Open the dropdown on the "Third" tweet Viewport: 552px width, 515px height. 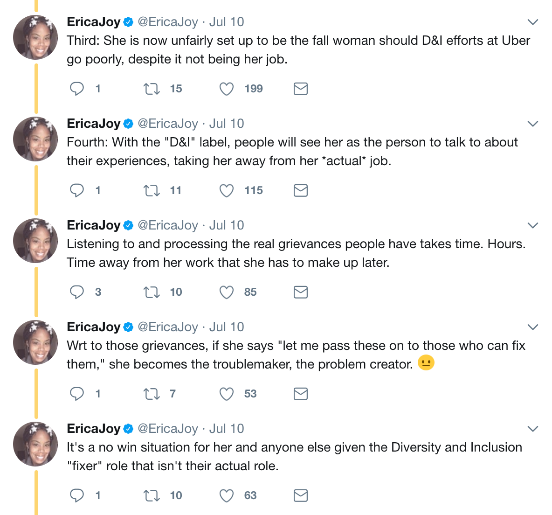(532, 22)
